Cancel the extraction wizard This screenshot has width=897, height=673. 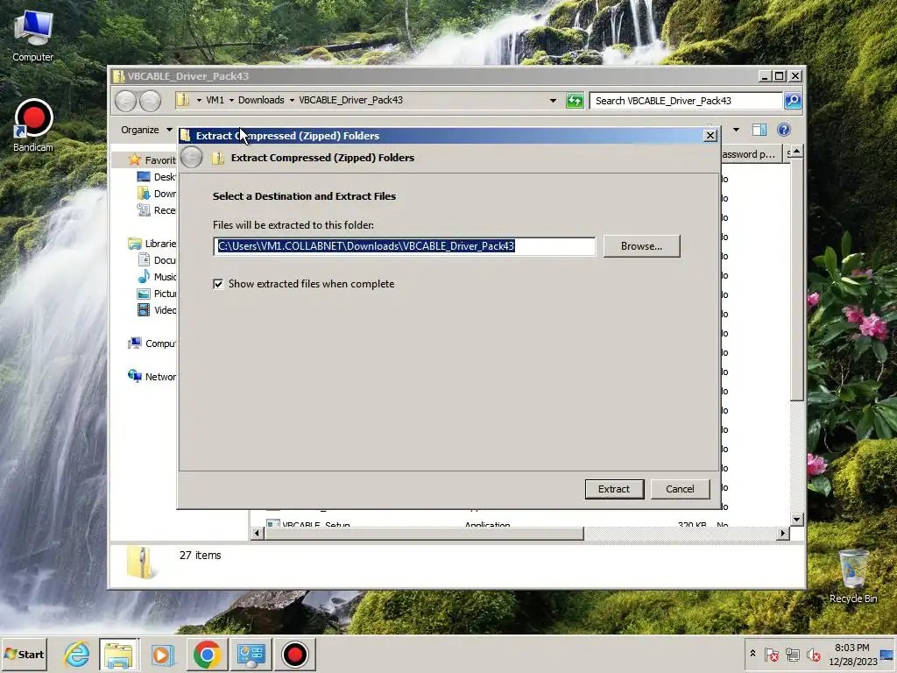click(680, 489)
